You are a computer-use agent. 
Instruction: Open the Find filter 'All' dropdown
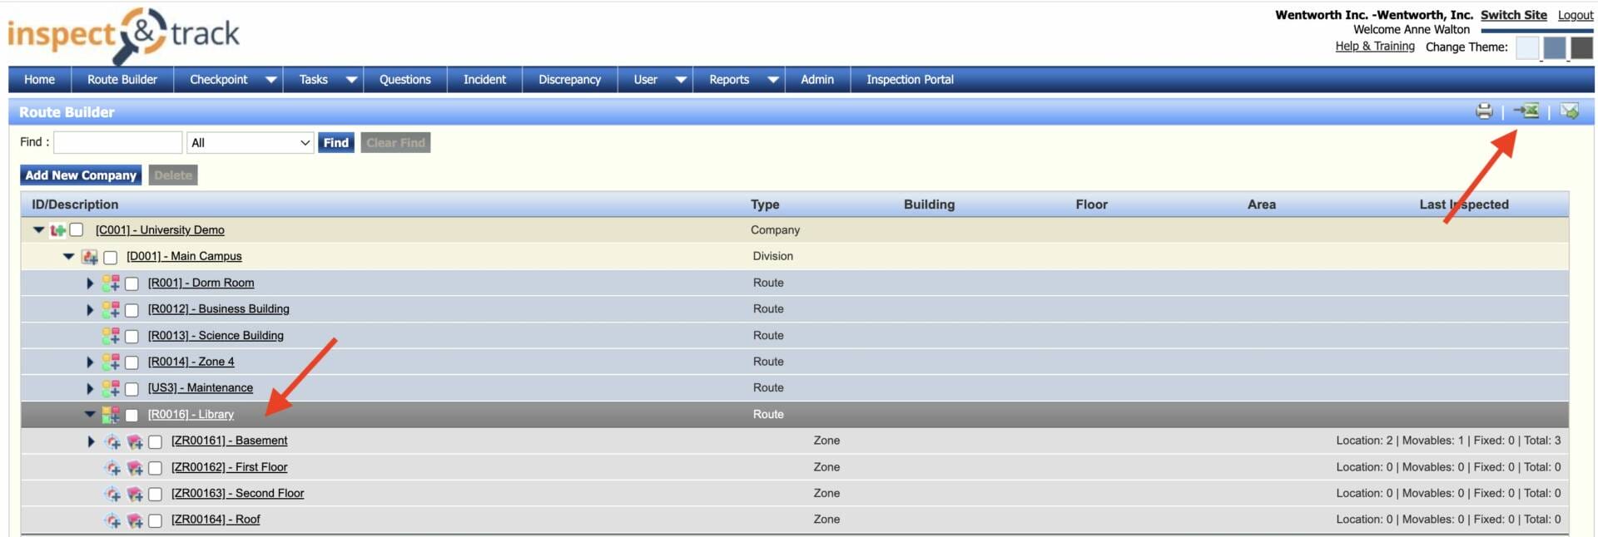pyautogui.click(x=250, y=143)
